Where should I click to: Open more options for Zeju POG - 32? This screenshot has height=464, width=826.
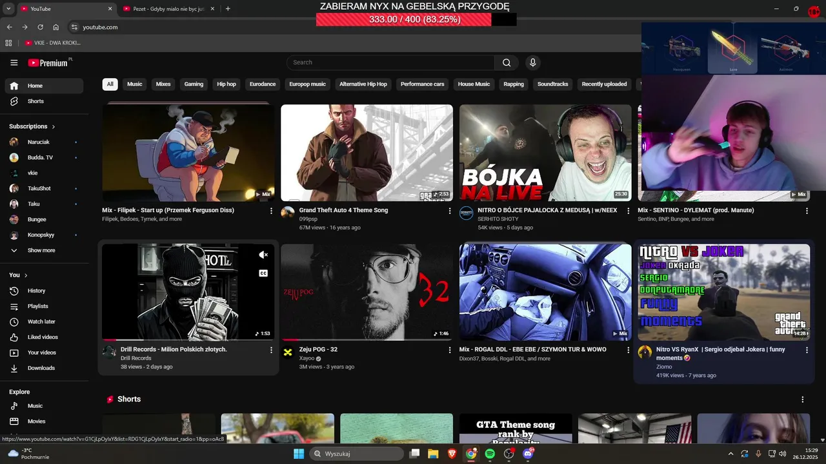450,350
